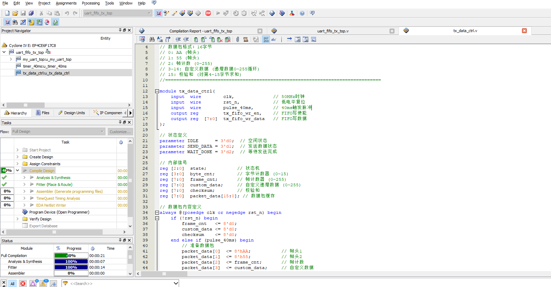Screen dimensions: 551x287
Task: Open a file with folder icon
Action: point(15,13)
